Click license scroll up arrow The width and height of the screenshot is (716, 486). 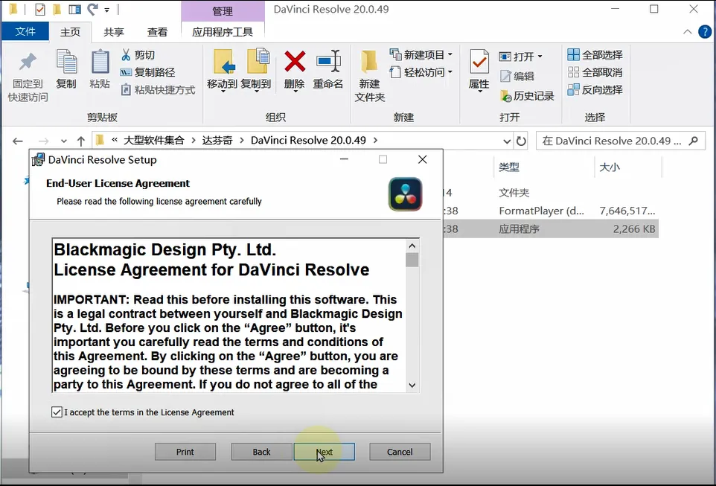pos(412,246)
